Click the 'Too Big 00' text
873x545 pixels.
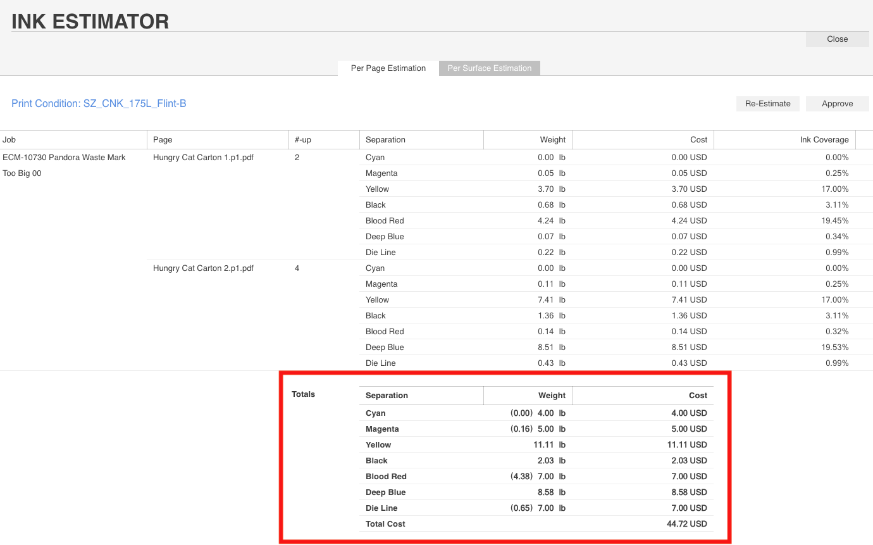22,173
